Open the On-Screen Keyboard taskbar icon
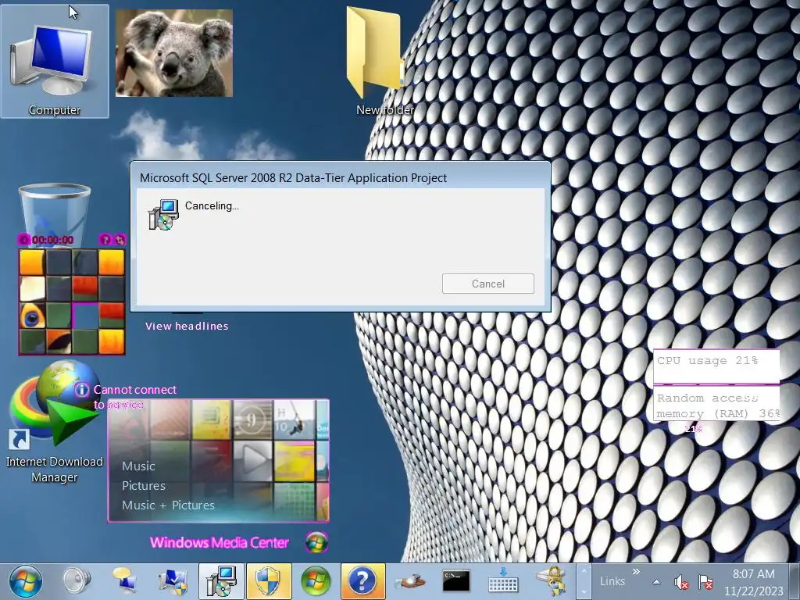Viewport: 800px width, 600px height. coord(503,581)
